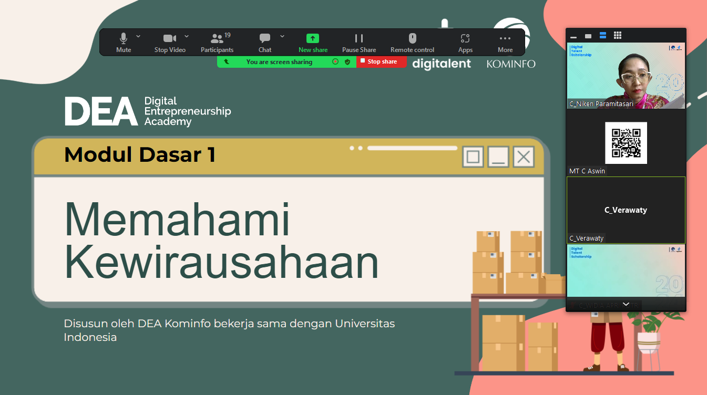Click the green security shield icon
This screenshot has width=707, height=395.
[347, 61]
